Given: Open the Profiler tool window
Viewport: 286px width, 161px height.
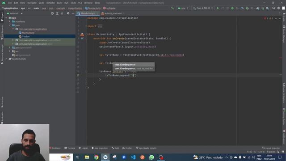Looking at the screenshot, I should click(127, 148).
